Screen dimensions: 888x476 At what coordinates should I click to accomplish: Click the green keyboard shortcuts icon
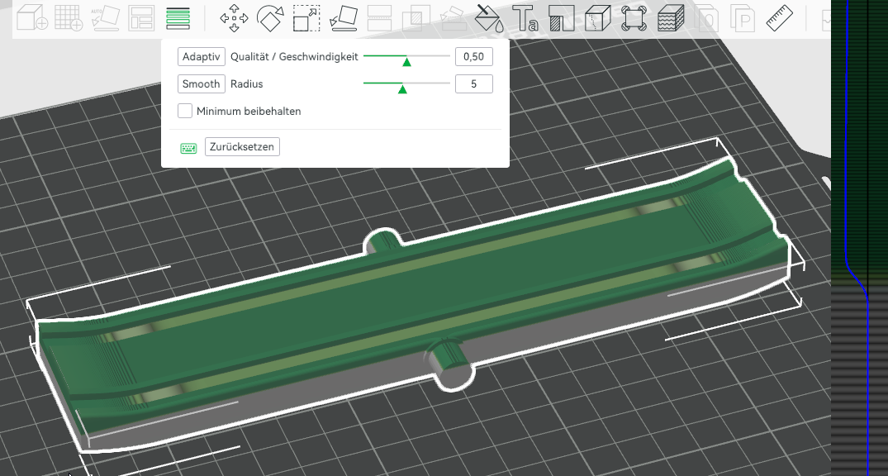(188, 149)
